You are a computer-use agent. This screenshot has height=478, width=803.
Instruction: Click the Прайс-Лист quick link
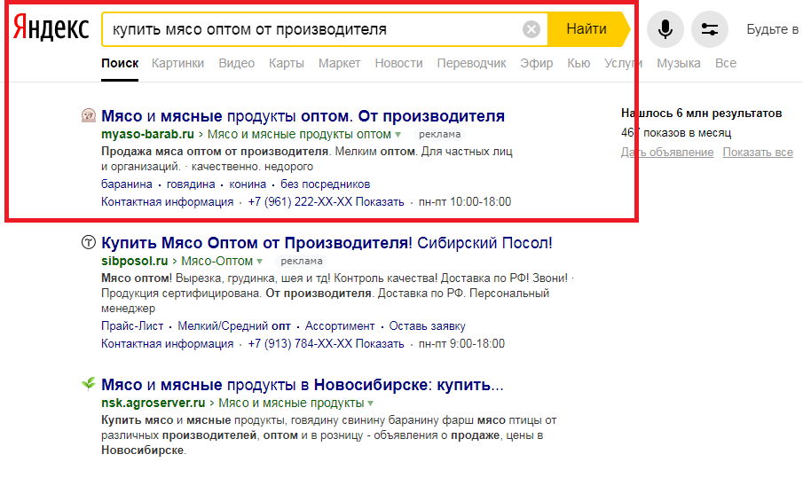click(132, 326)
